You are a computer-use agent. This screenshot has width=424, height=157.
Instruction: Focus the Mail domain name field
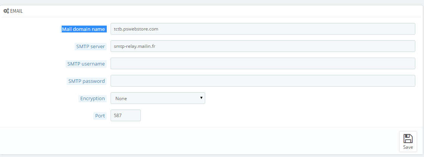click(263, 29)
